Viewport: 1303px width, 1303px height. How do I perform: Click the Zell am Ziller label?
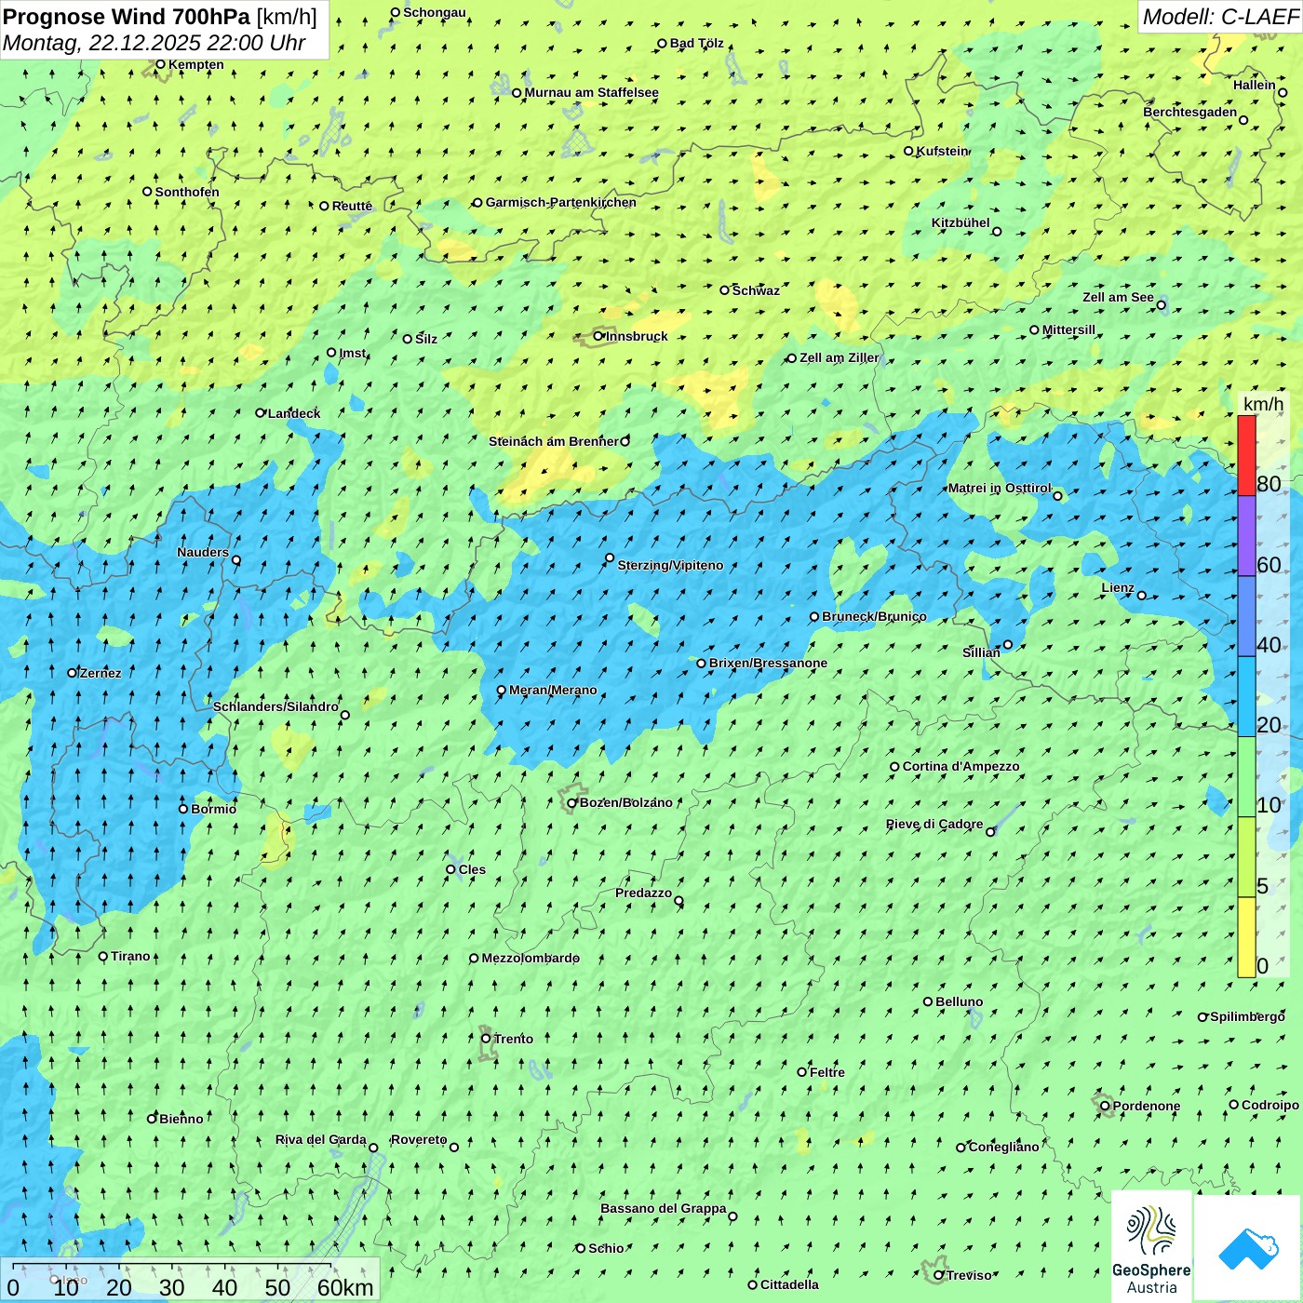coord(839,357)
